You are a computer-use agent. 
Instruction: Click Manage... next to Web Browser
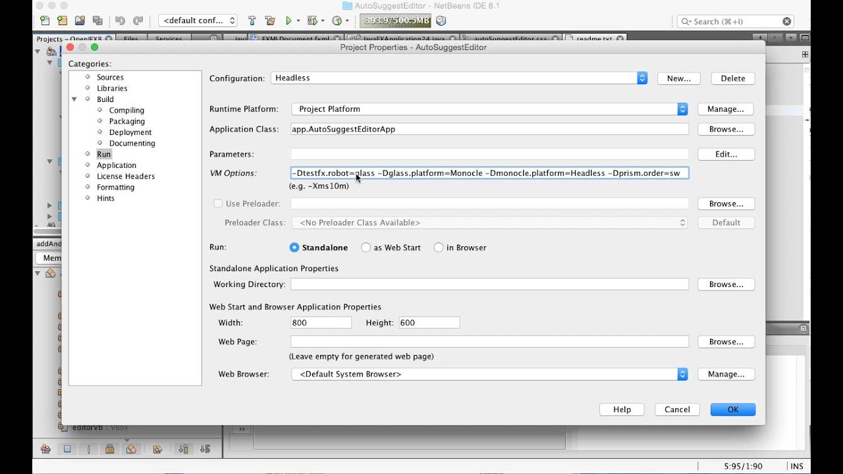tap(726, 374)
